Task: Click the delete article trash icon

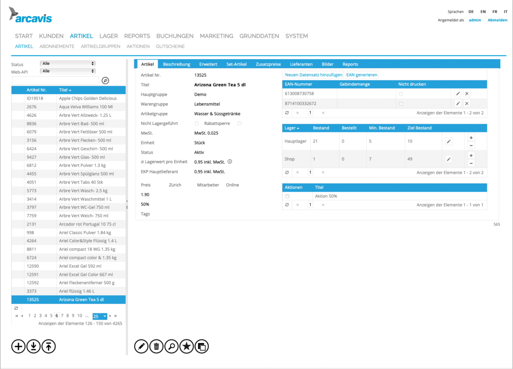Action: click(157, 346)
